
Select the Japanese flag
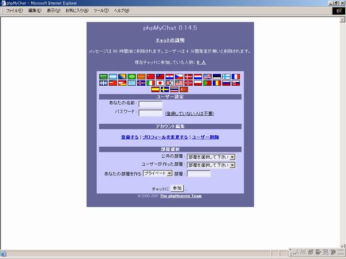pyautogui.click(x=160, y=83)
